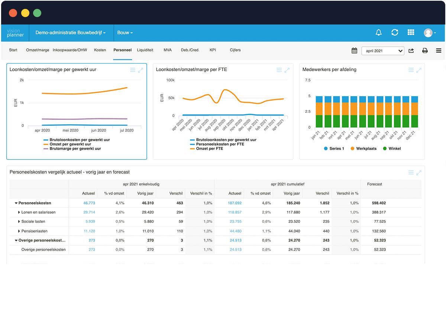The width and height of the screenshot is (446, 334).
Task: Click the 598.402 forecast value
Action: click(379, 203)
